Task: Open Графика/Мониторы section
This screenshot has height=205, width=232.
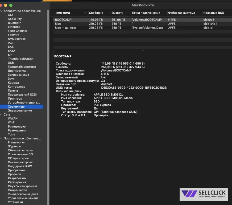Action: click(x=22, y=67)
